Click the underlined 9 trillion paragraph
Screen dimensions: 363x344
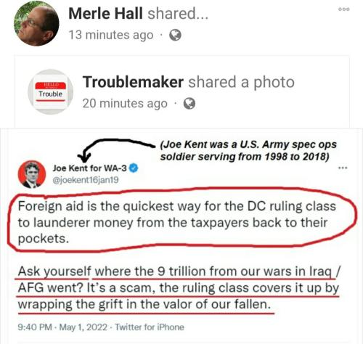click(x=179, y=287)
